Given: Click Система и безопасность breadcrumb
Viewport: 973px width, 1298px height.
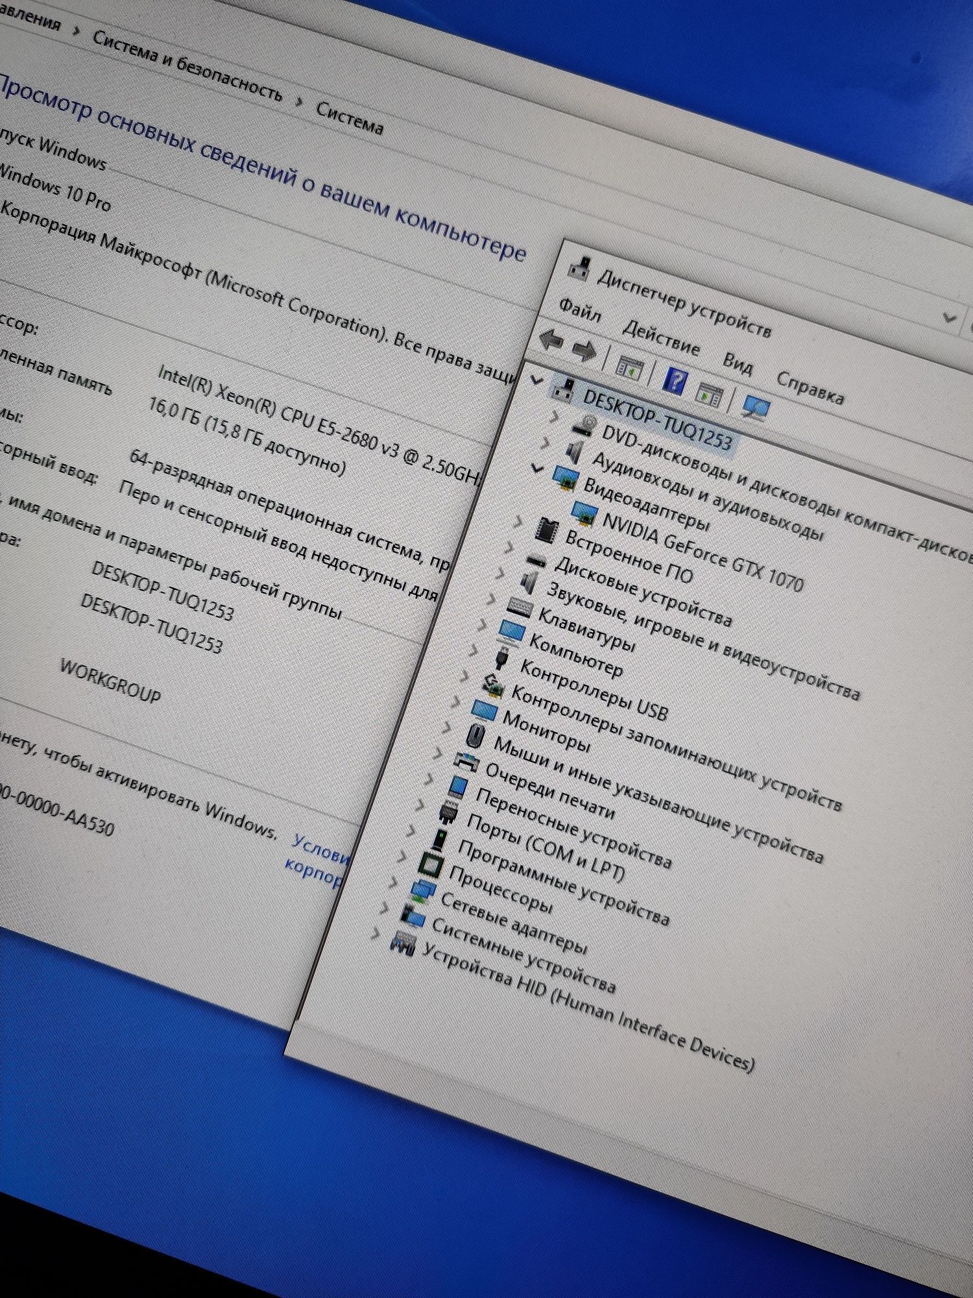Looking at the screenshot, I should tap(187, 66).
